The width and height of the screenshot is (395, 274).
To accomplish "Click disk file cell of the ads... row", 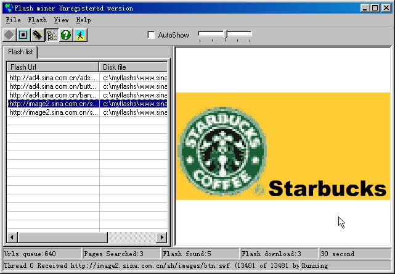I will pyautogui.click(x=134, y=78).
